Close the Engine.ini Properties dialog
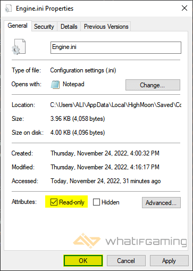 tap(184, 8)
